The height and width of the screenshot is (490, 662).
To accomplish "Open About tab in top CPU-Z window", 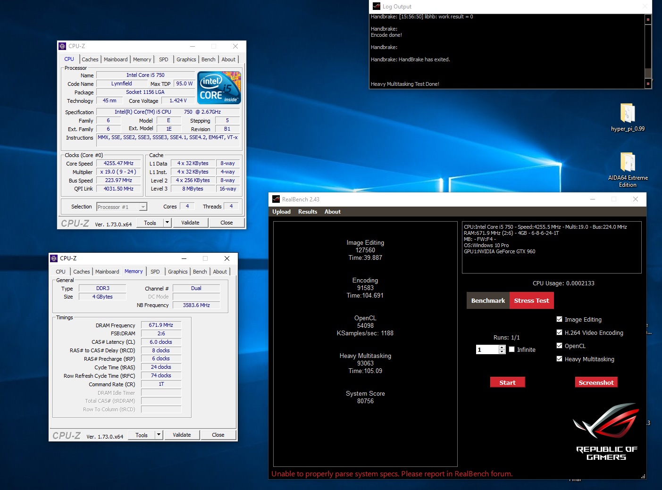I will pos(228,59).
